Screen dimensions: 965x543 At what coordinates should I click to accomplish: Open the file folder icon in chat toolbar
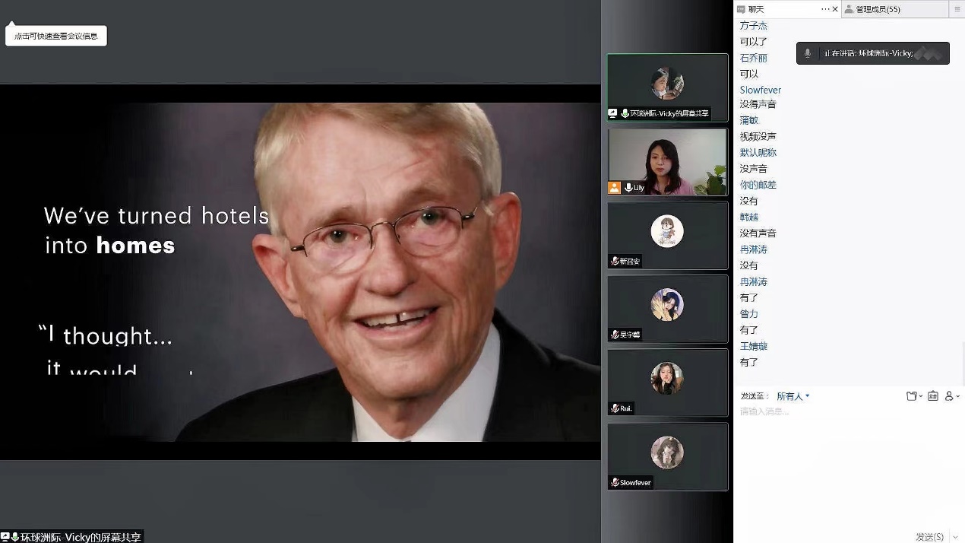pos(913,396)
